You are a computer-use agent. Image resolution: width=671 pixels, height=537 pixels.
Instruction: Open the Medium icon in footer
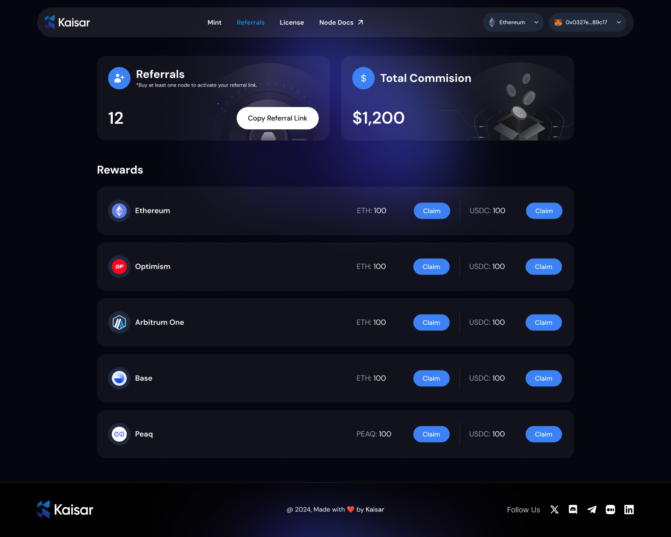[x=610, y=510]
